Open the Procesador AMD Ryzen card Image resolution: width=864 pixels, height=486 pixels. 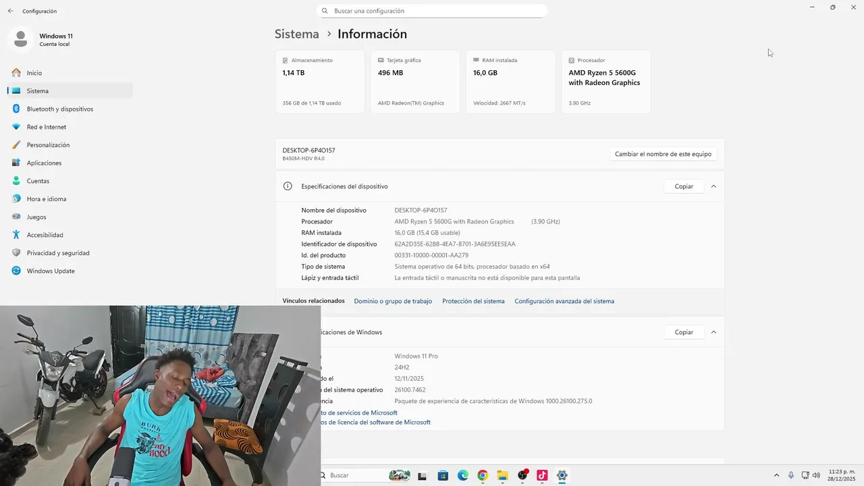tap(606, 82)
